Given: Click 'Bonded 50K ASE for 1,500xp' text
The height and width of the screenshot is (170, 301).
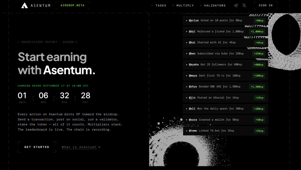Looking at the screenshot, I should 220,87.
